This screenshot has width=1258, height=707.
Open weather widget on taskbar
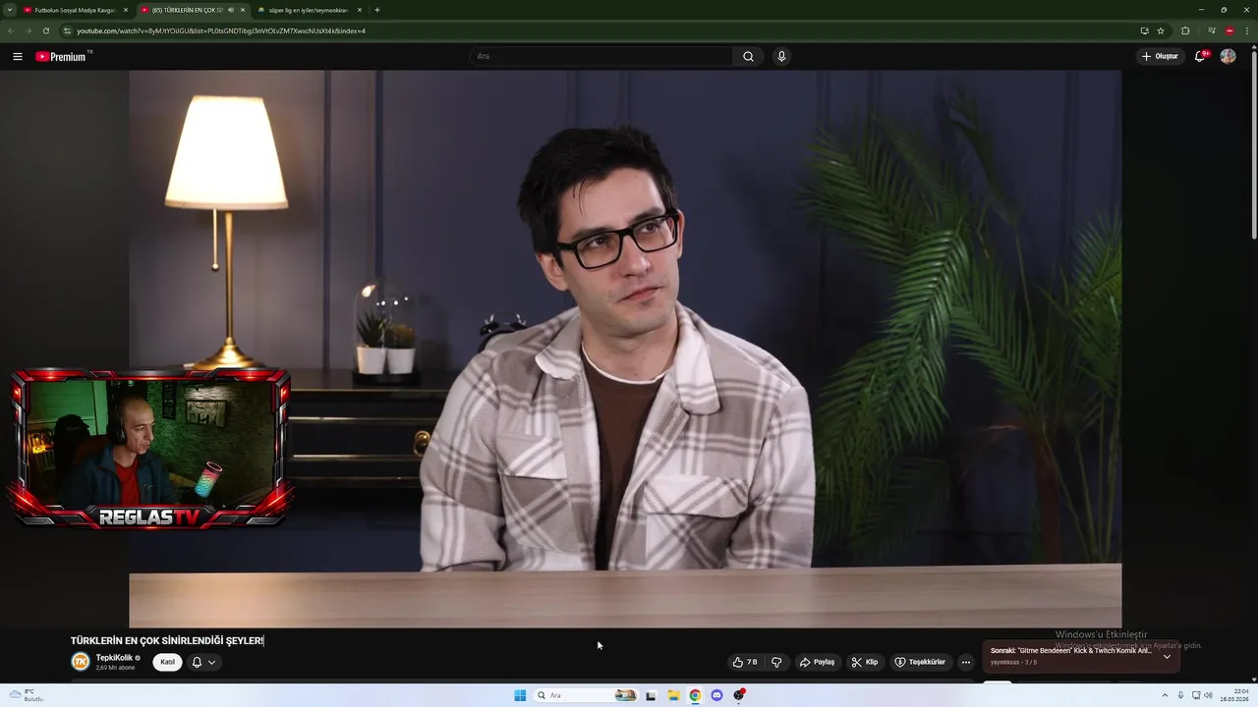point(28,695)
